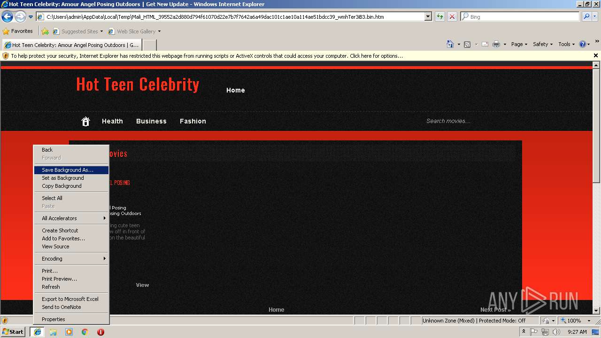This screenshot has height=338, width=601.
Task: Choose Properties in the context menu
Action: (71, 319)
